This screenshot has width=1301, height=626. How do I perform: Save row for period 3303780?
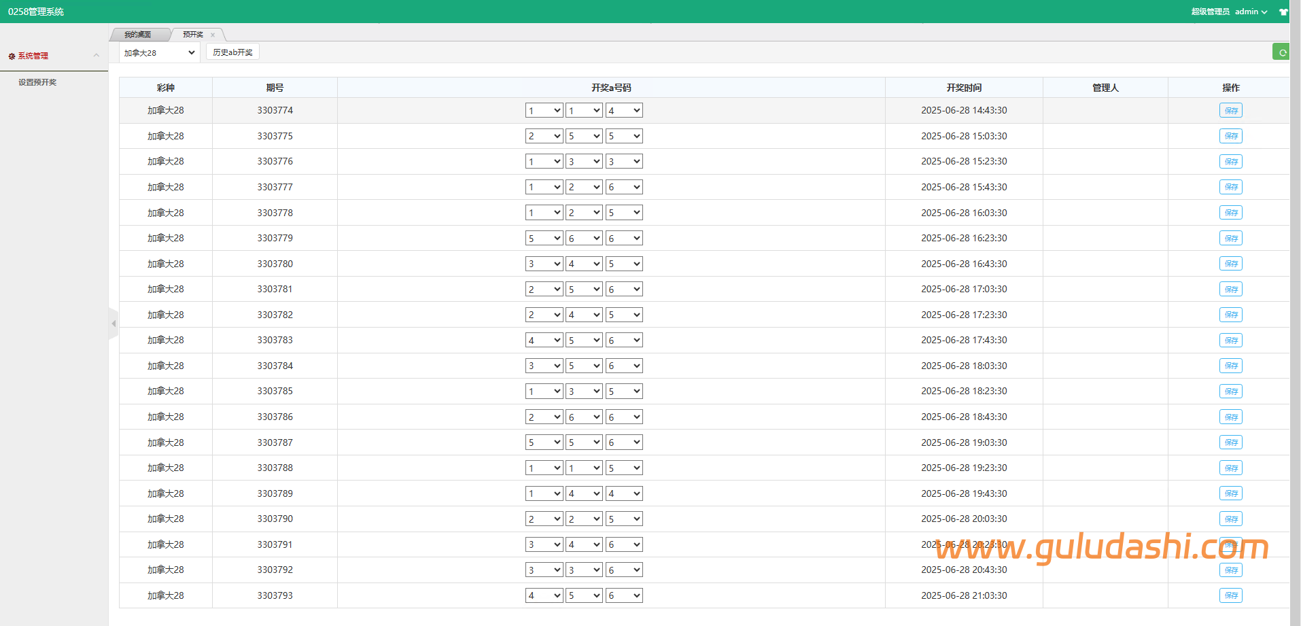click(x=1230, y=264)
